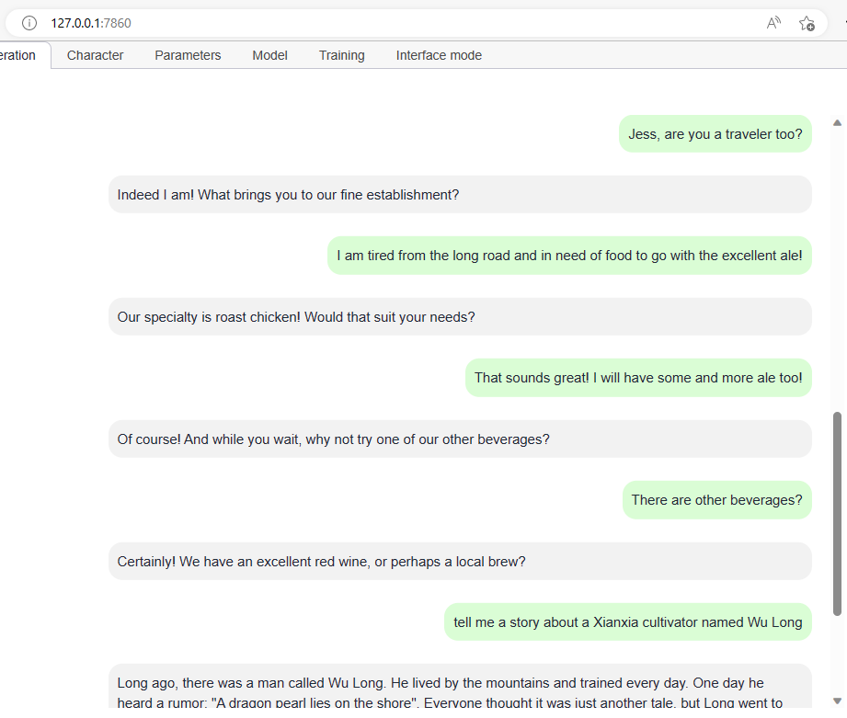Click the 'That sounds great!' user message
847x718 pixels.
pos(638,378)
